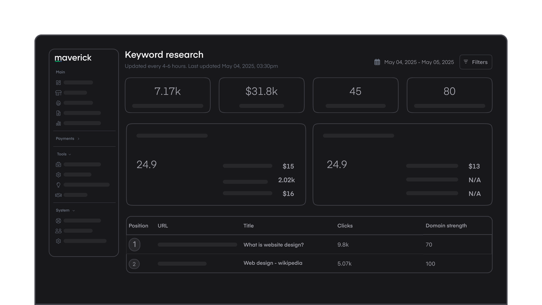Open the lifebuoy support icon under System
542x305 pixels.
(x=58, y=221)
